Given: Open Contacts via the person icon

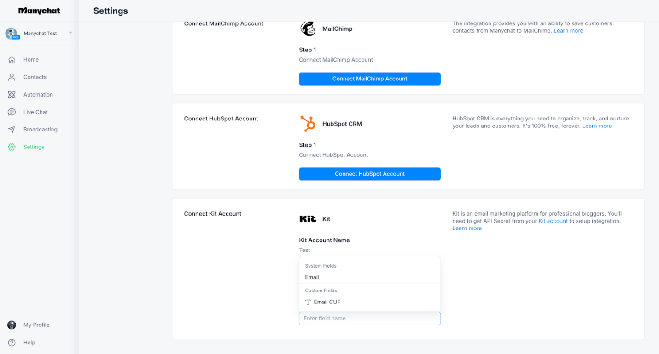Looking at the screenshot, I should pos(12,77).
